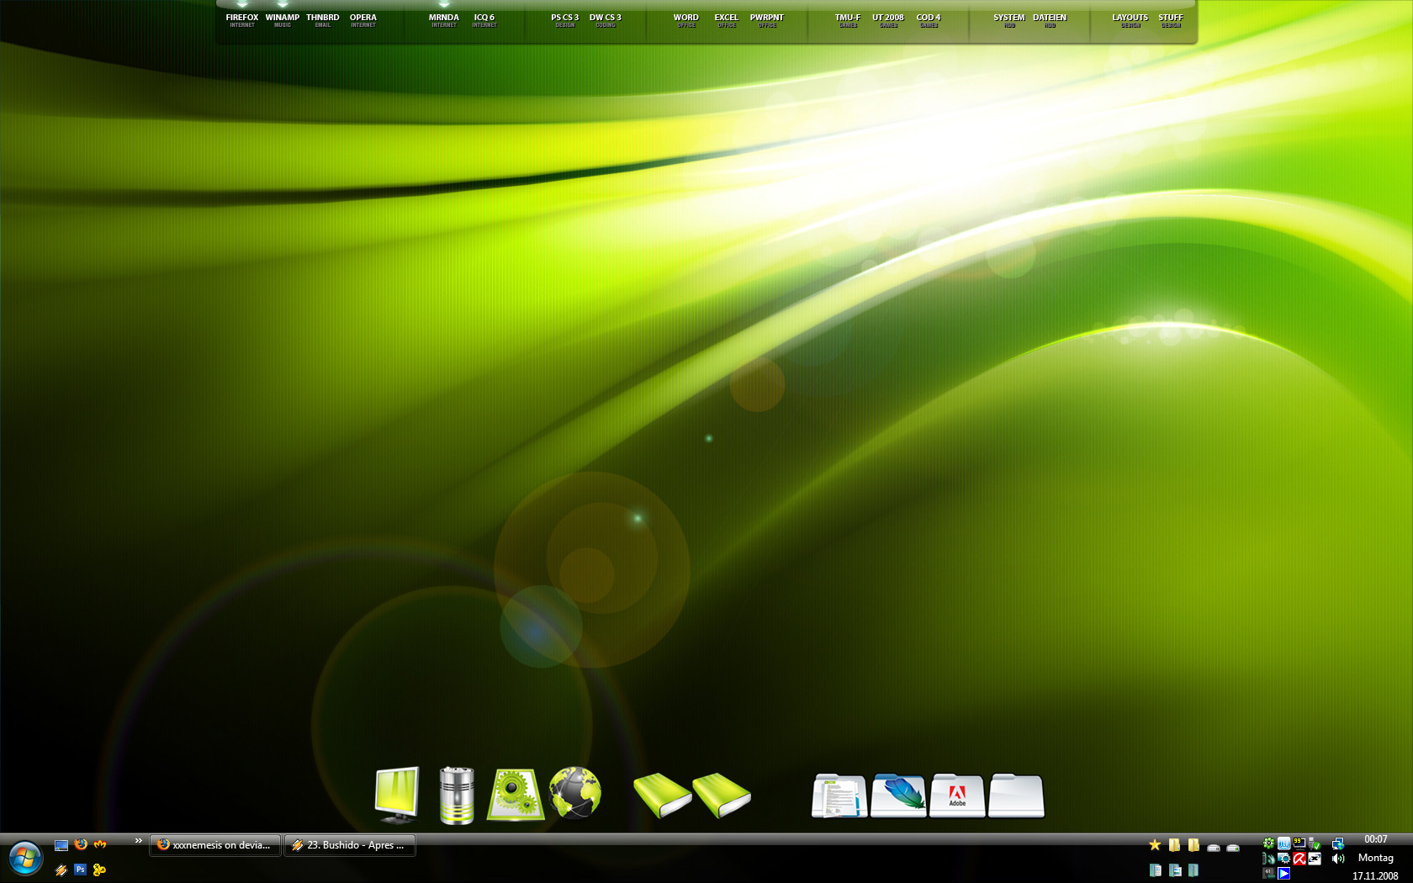Click the blue gear tray icon

(1283, 859)
